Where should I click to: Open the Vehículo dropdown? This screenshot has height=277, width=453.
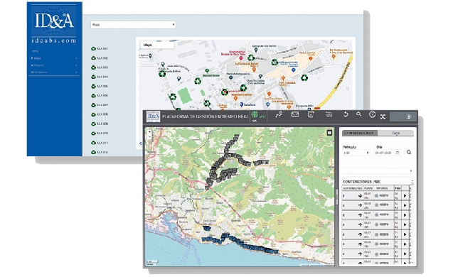coord(356,153)
